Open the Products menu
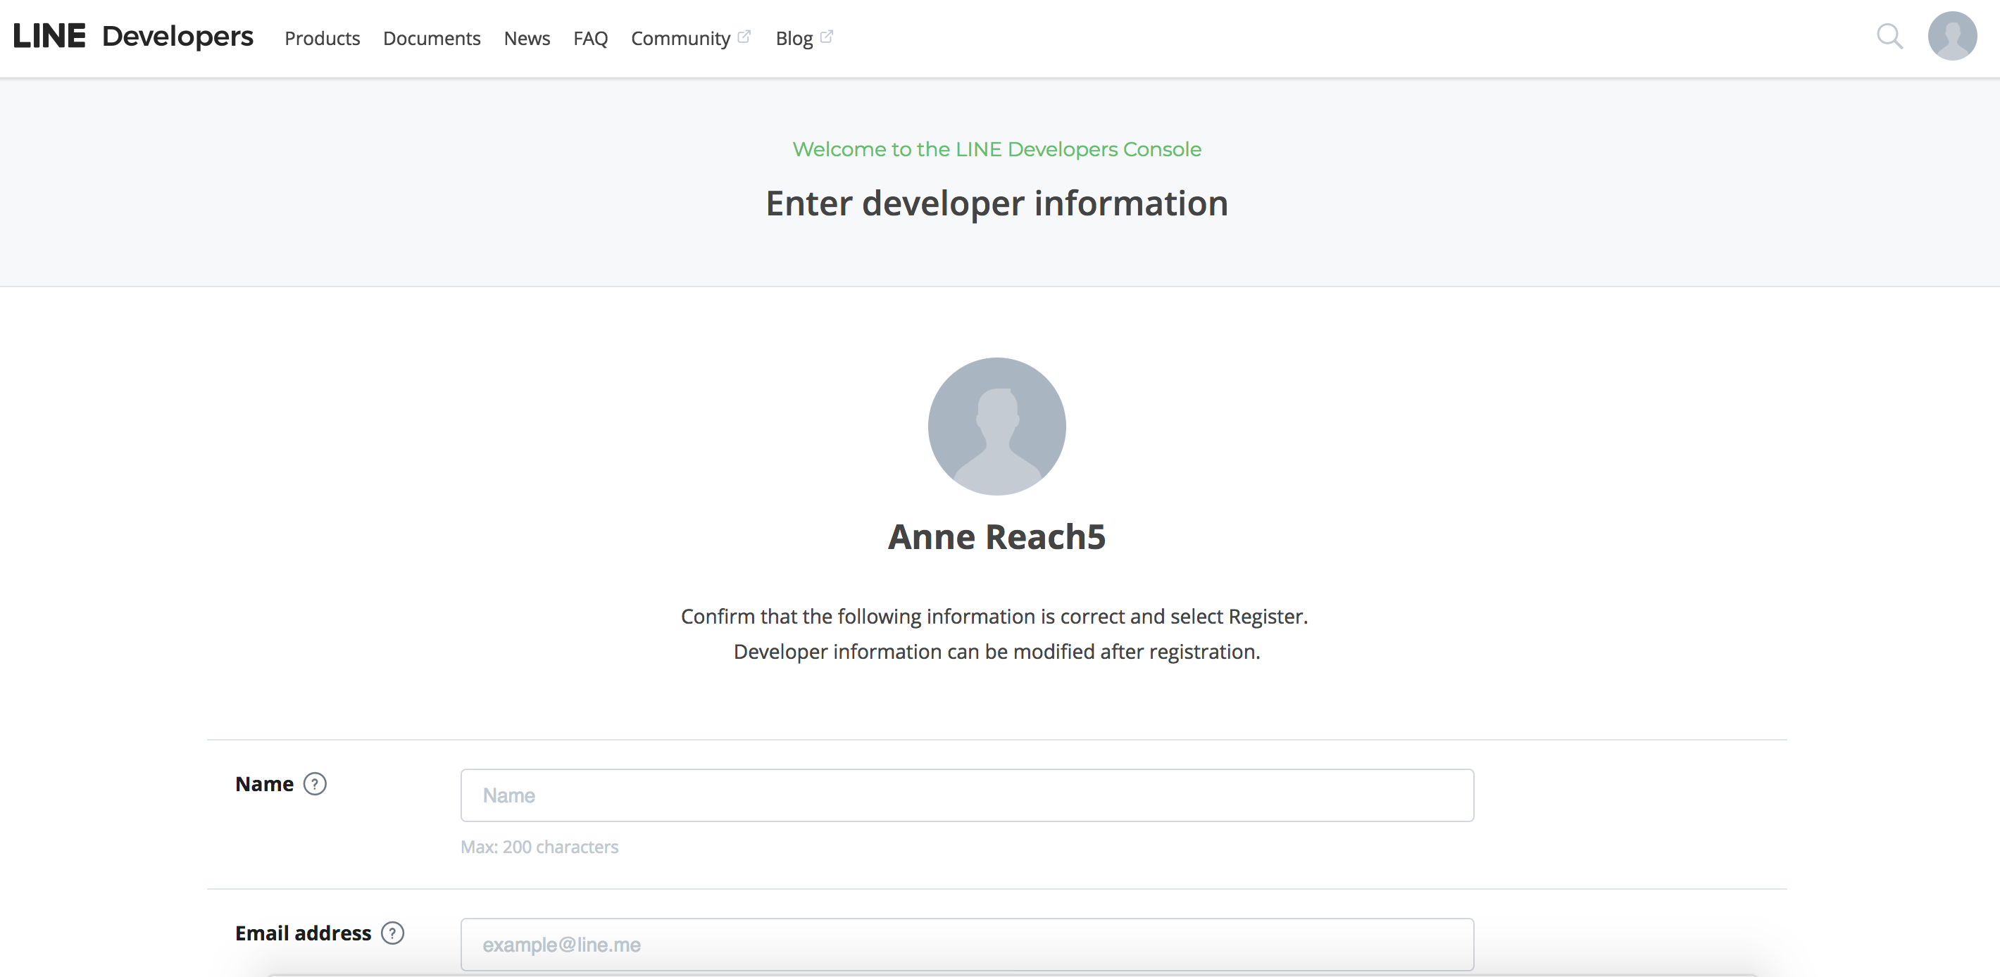 323,38
